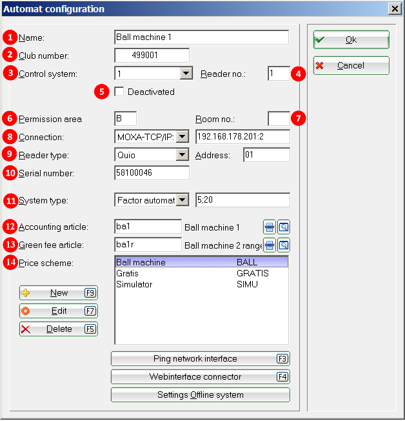Enable the Deactivated checkbox

coord(119,92)
